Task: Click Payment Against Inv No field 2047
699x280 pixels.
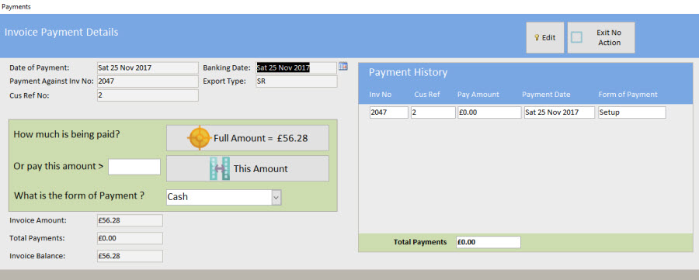Action: pyautogui.click(x=148, y=81)
